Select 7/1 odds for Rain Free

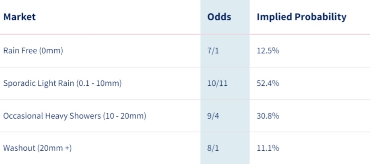[213, 51]
